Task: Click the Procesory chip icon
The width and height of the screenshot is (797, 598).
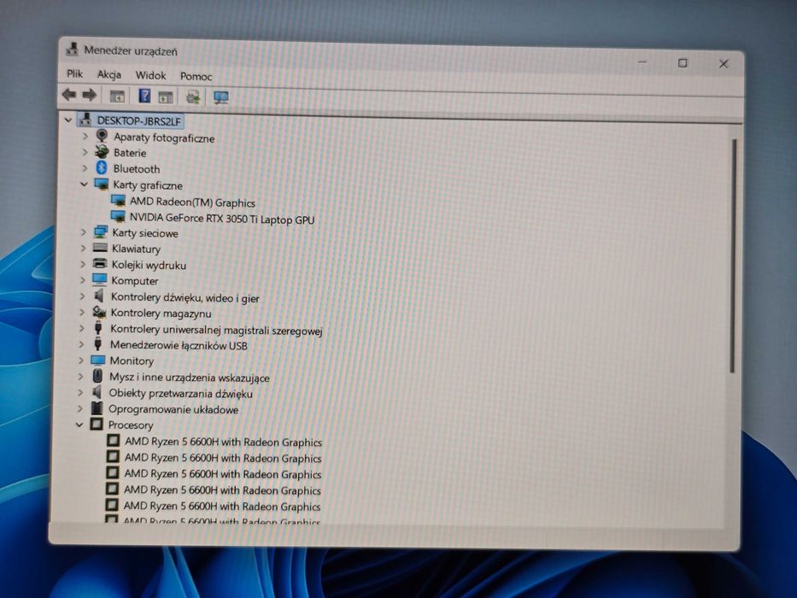Action: pyautogui.click(x=96, y=424)
